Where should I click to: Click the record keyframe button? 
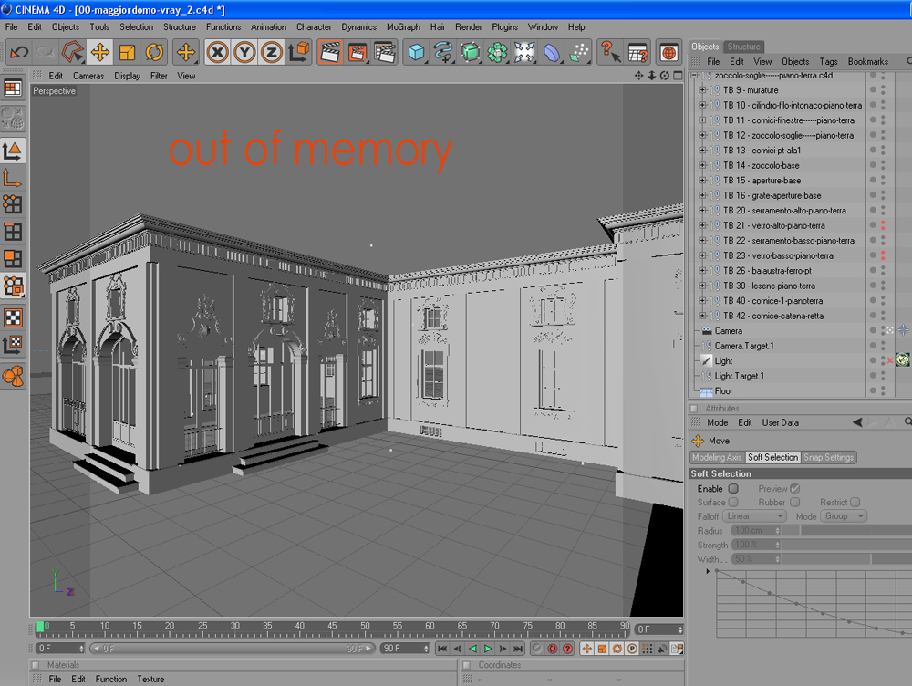537,649
